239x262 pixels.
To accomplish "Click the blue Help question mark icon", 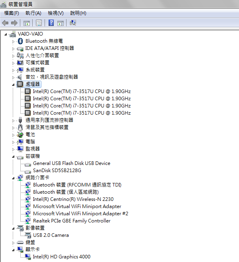I will click(51, 23).
